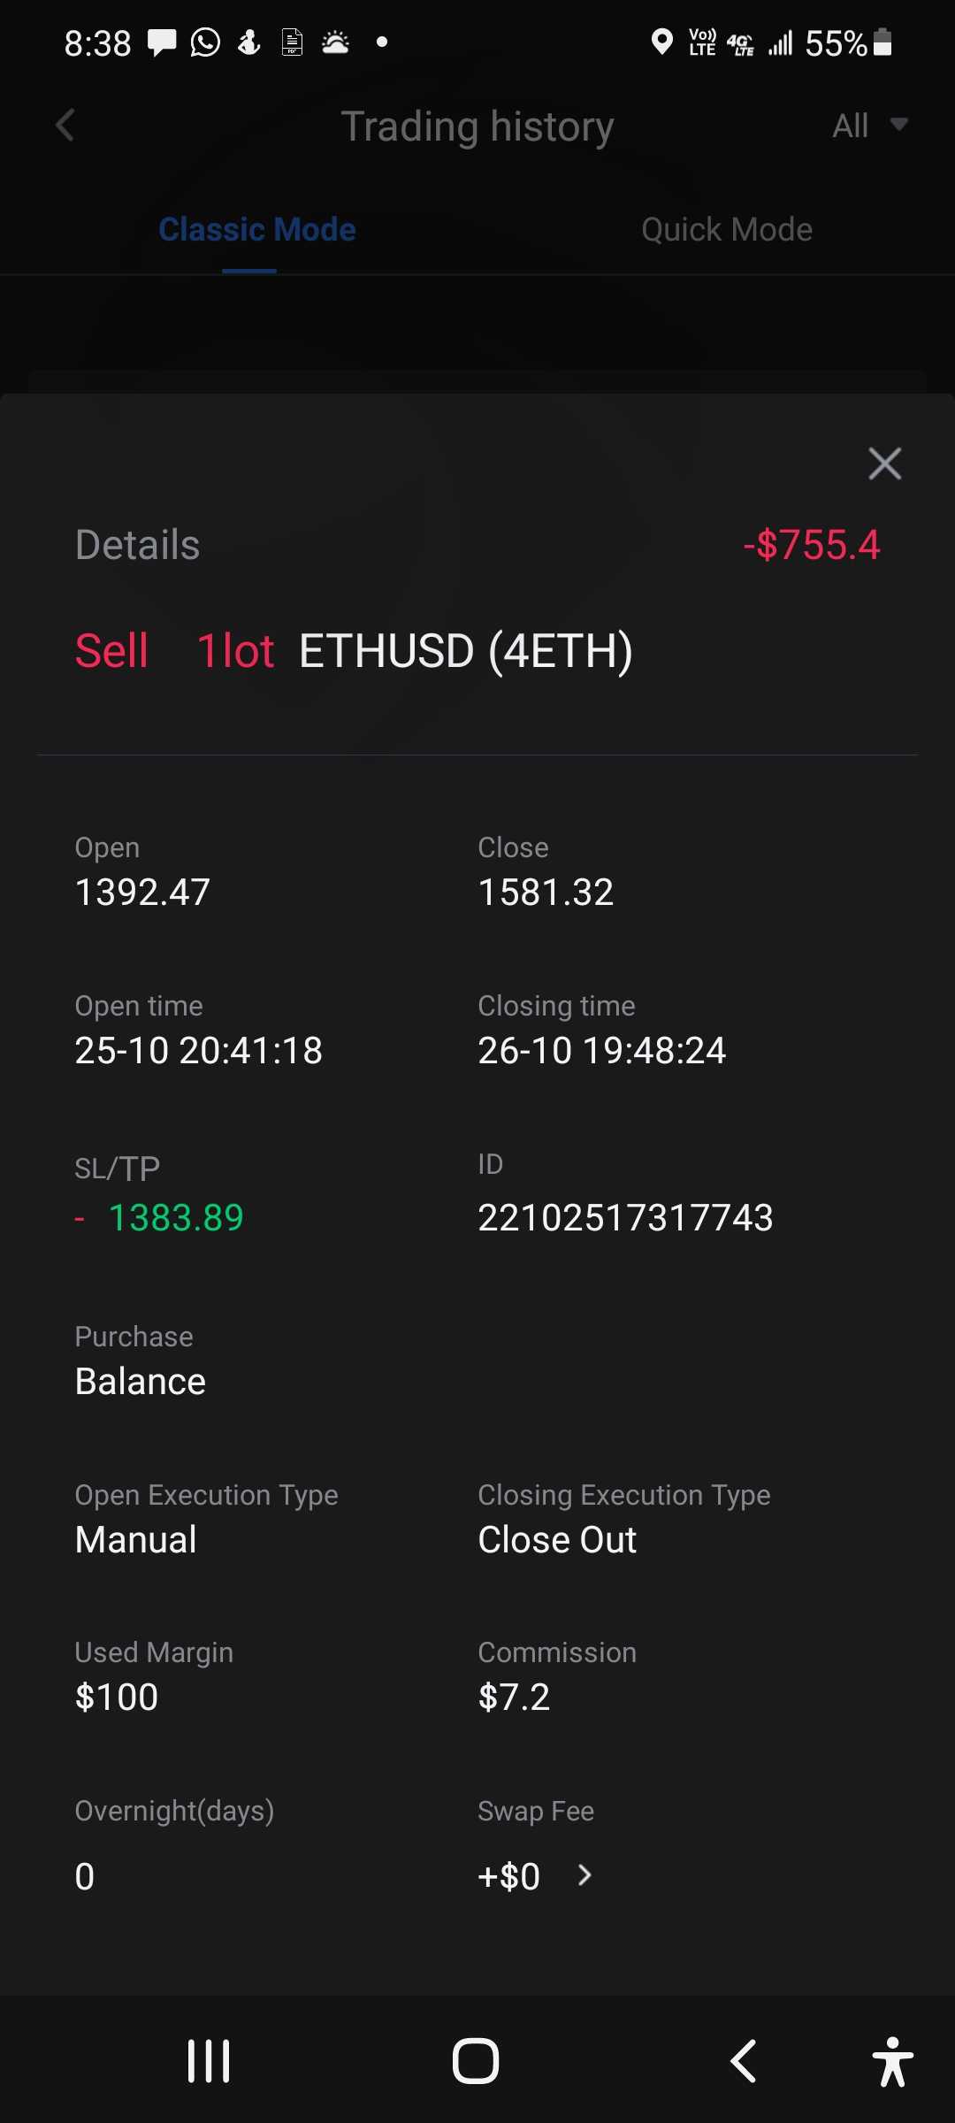Tap the Android recent apps button
The image size is (955, 2123).
pos(209,2061)
